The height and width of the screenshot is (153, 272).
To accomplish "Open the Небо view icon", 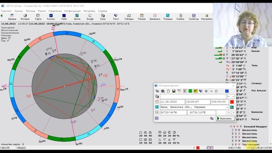I will tap(64, 17).
